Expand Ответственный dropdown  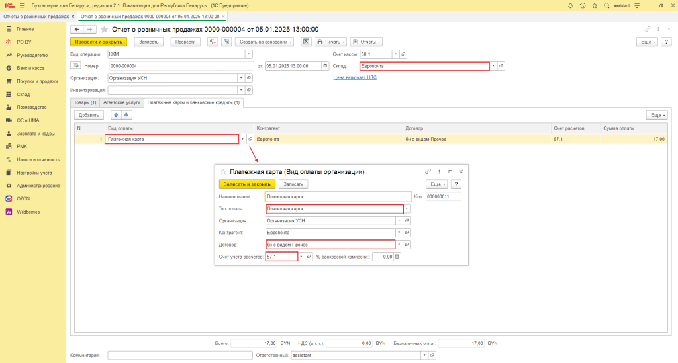click(x=424, y=355)
